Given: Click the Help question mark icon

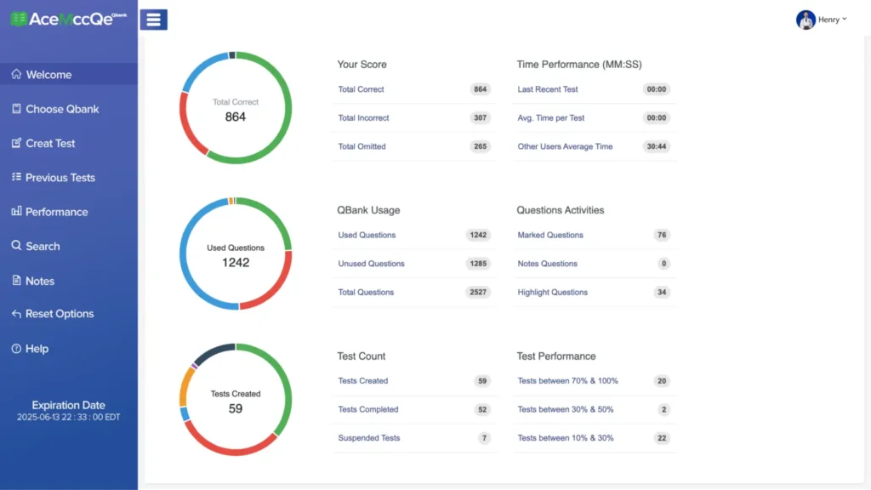Looking at the screenshot, I should click(x=16, y=349).
